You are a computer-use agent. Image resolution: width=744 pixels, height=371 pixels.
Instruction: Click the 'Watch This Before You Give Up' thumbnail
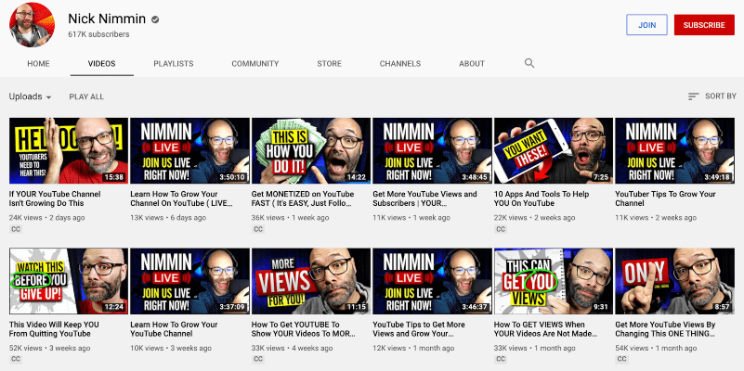pyautogui.click(x=69, y=280)
